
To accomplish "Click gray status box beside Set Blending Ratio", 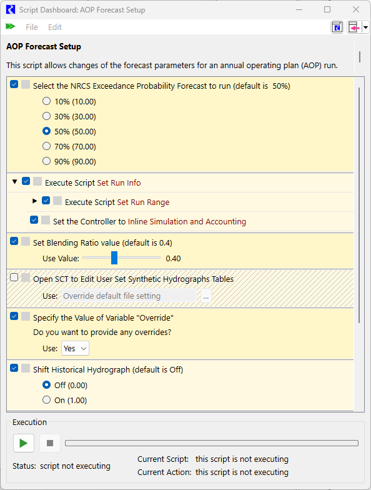I will [x=26, y=241].
